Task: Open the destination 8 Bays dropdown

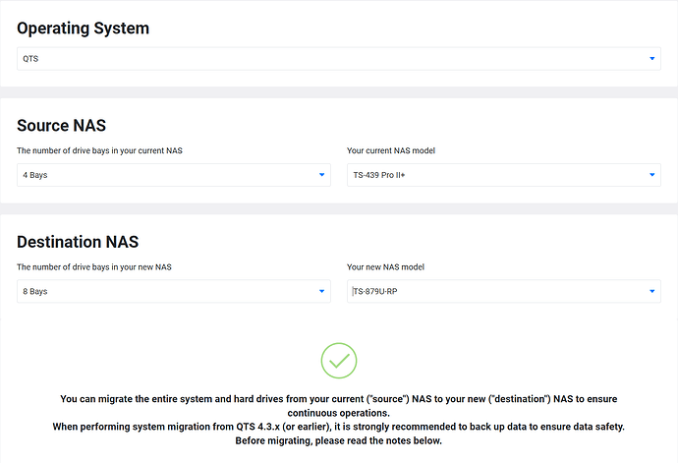Action: (174, 291)
